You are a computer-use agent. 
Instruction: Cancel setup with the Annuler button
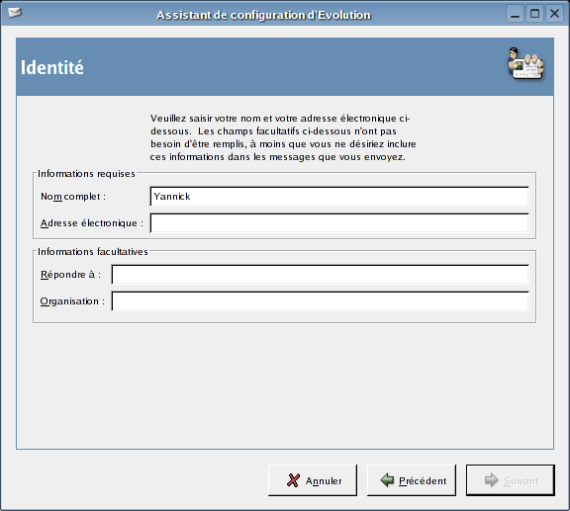click(313, 480)
